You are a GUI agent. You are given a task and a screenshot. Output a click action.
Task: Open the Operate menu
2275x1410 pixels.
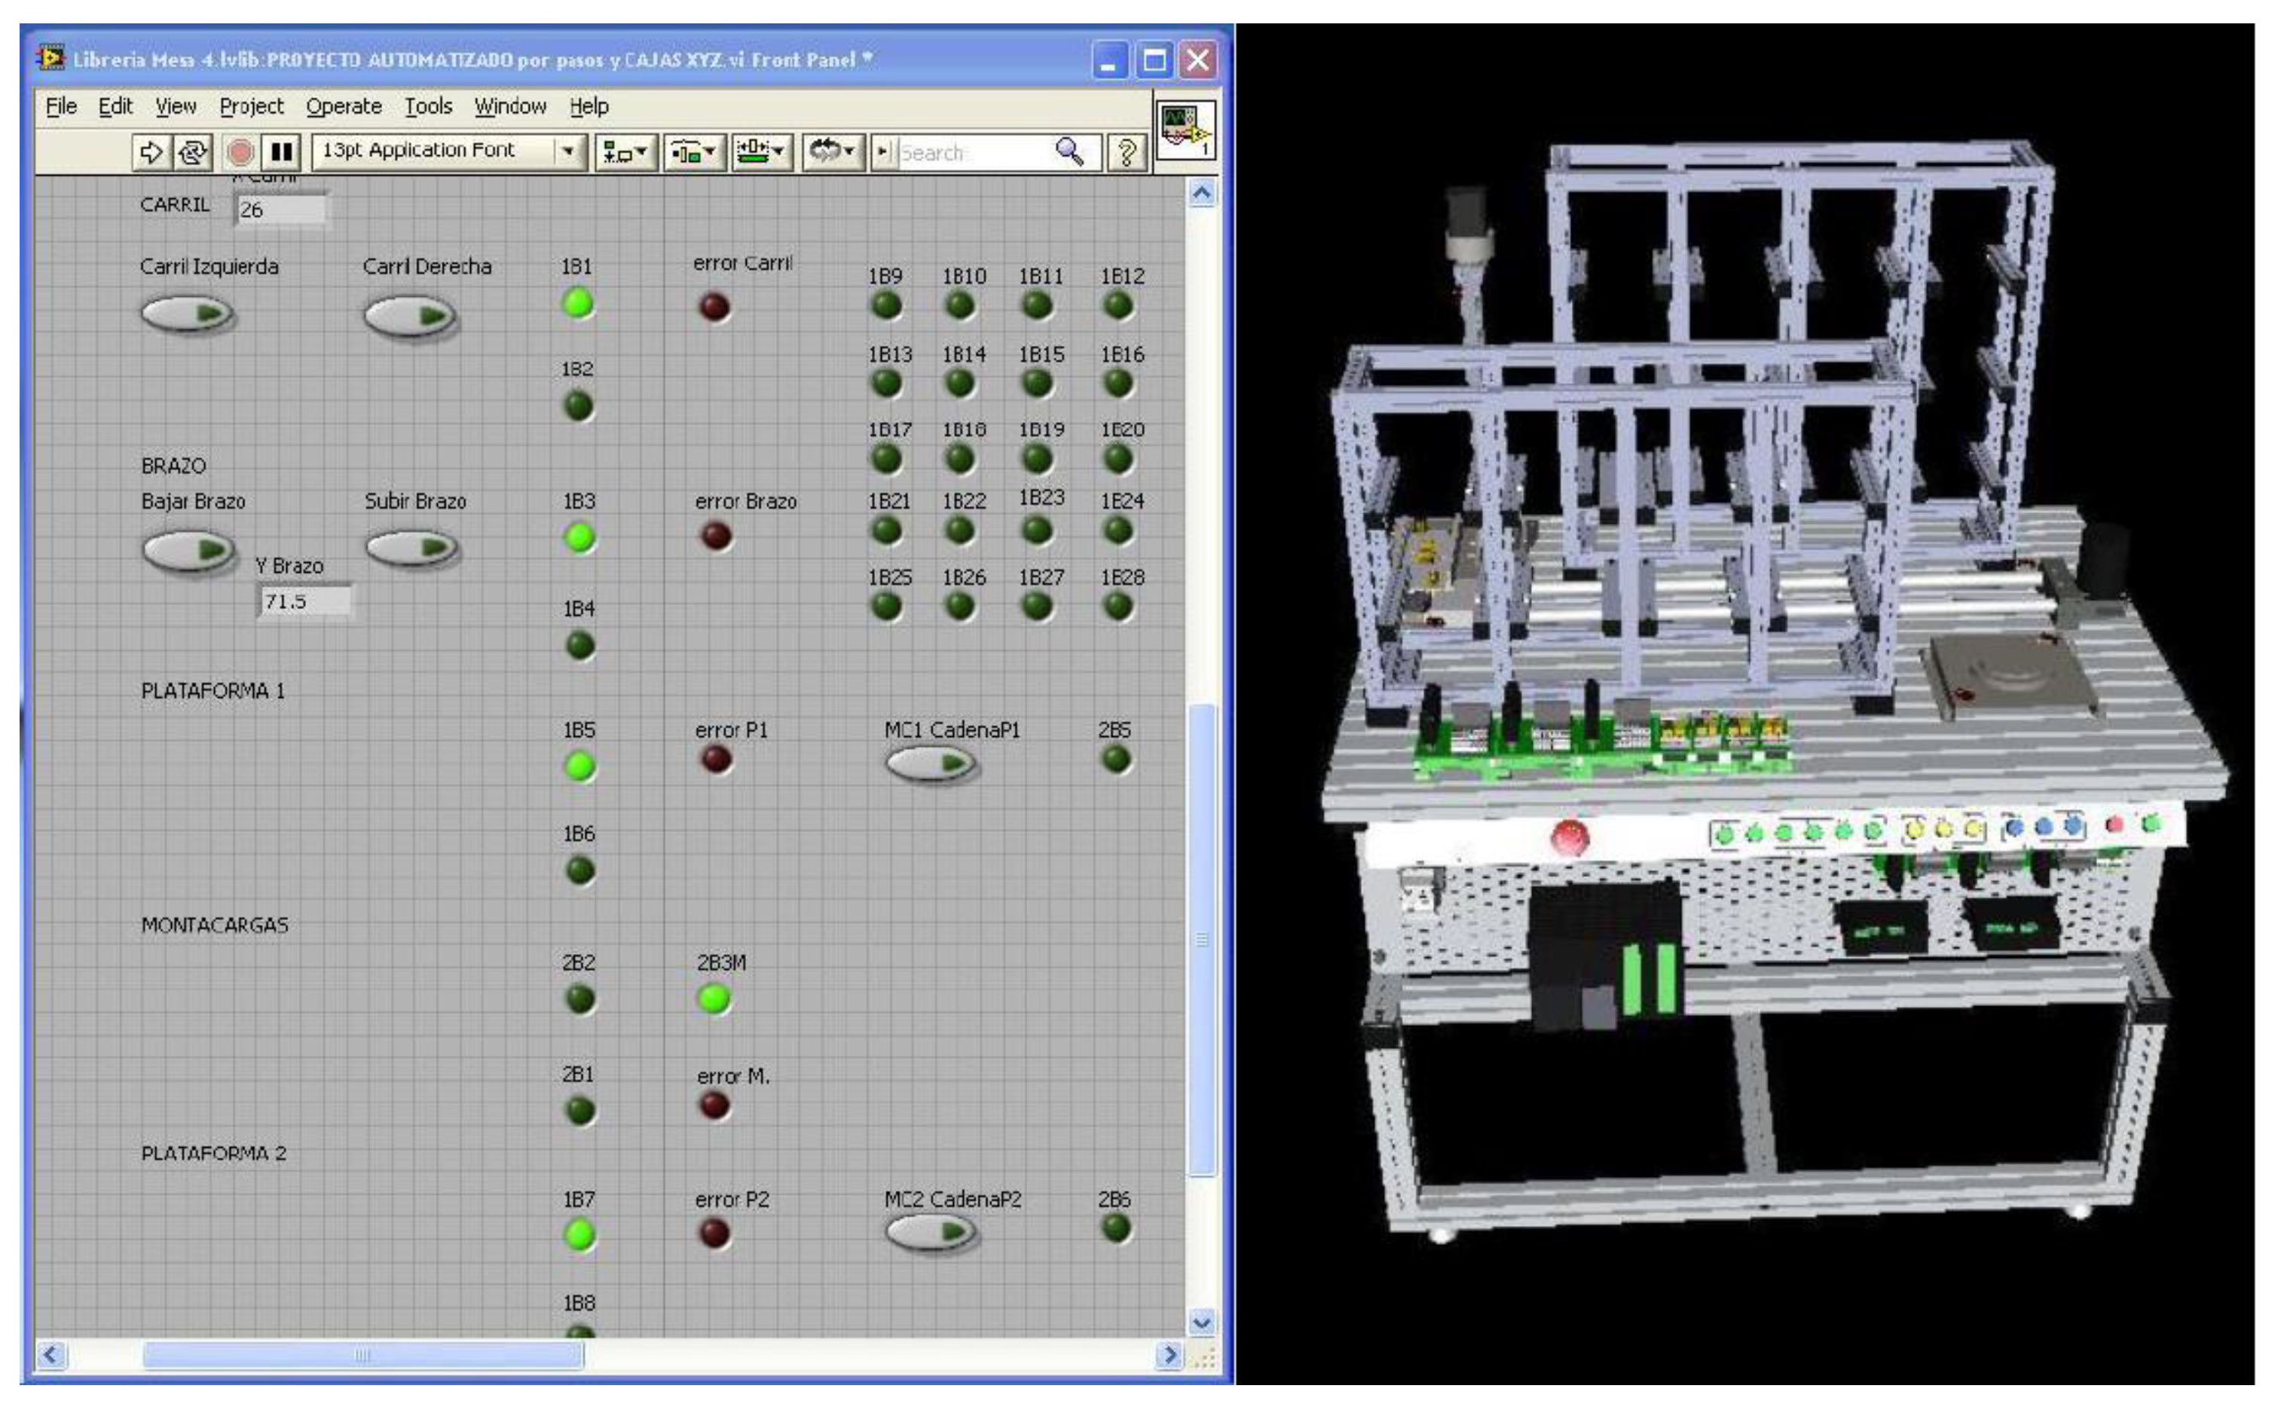point(343,106)
